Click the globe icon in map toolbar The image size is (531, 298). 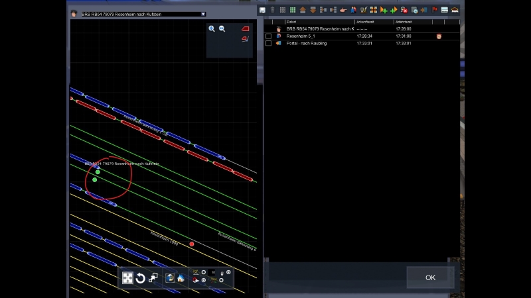pyautogui.click(x=170, y=278)
